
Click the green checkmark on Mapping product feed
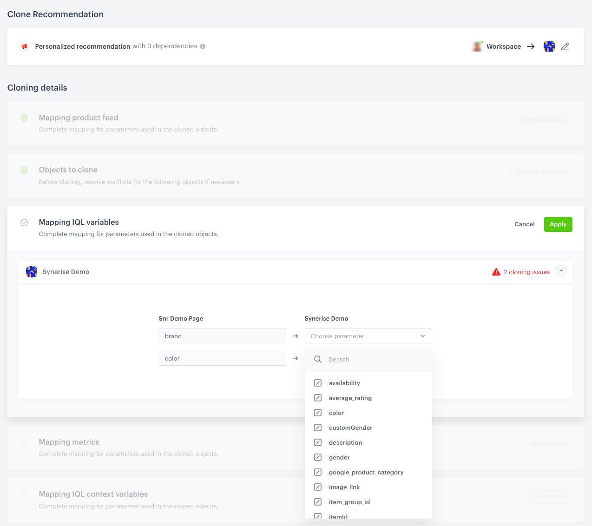pyautogui.click(x=24, y=118)
